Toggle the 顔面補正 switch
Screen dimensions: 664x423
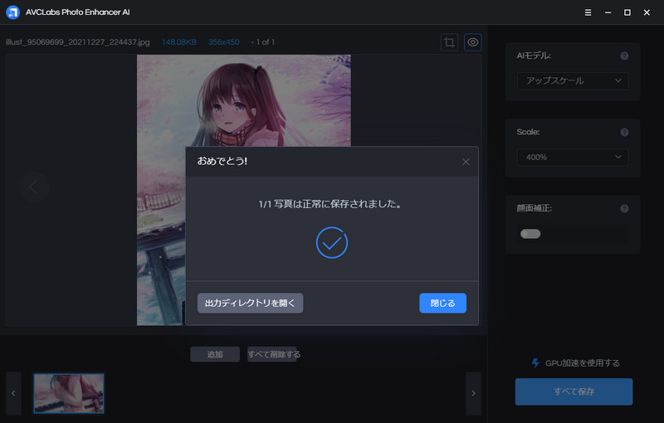pos(530,234)
